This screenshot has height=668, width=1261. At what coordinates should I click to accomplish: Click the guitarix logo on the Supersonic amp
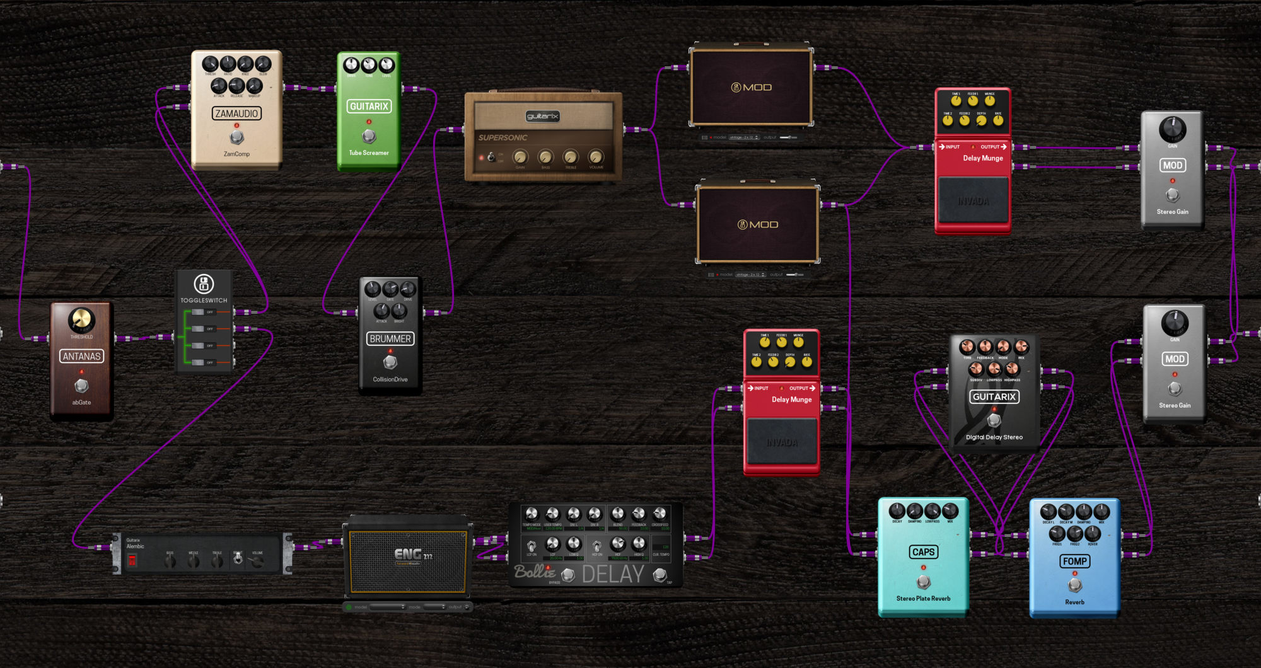click(x=542, y=116)
